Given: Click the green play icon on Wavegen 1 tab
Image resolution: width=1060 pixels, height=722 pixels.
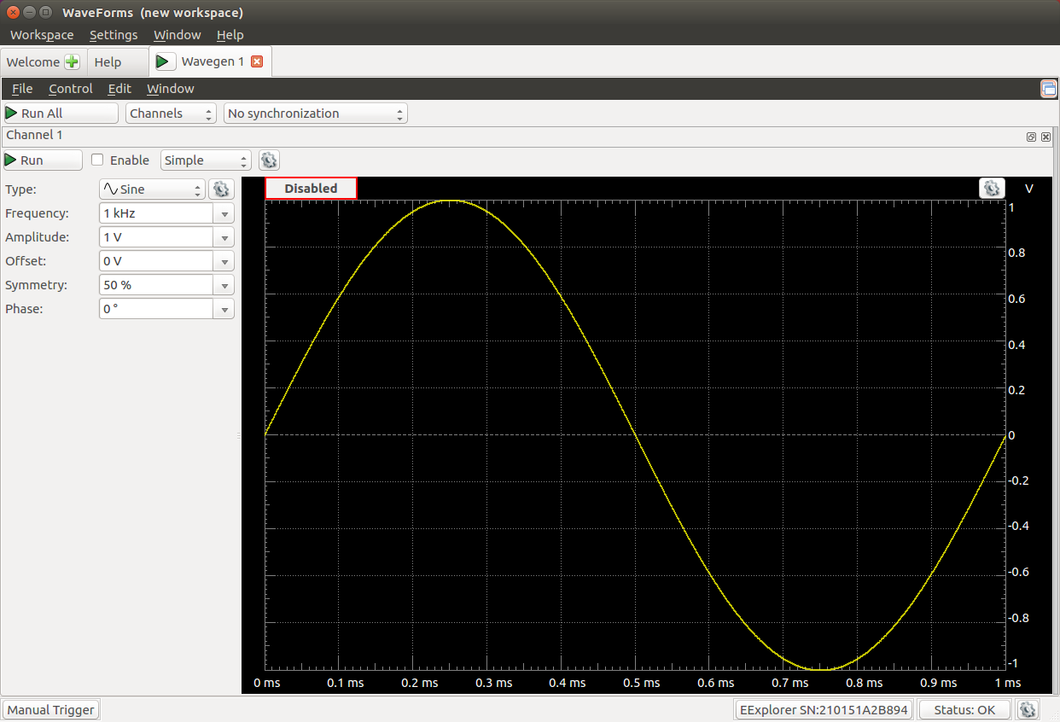Looking at the screenshot, I should [166, 61].
